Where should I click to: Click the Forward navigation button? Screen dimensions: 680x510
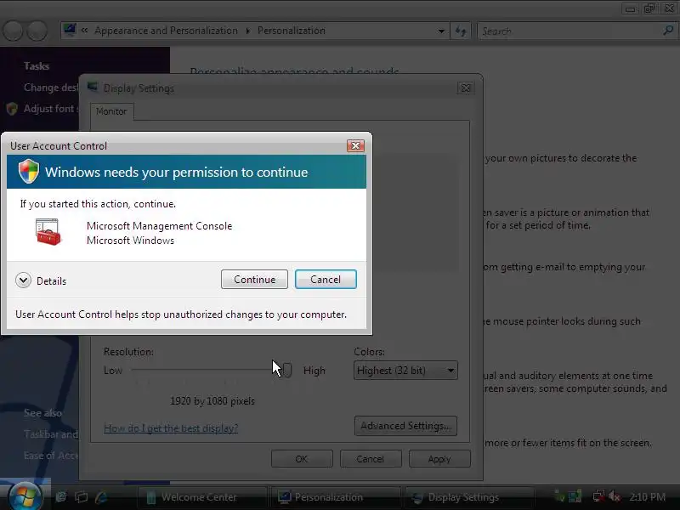click(37, 31)
